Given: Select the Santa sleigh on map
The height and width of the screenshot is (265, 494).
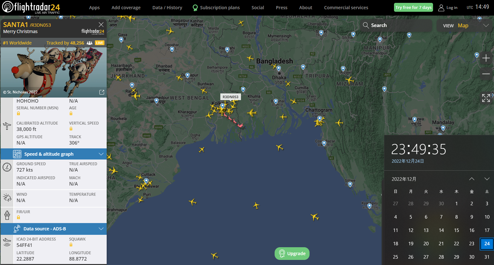Looking at the screenshot, I should pos(241,126).
